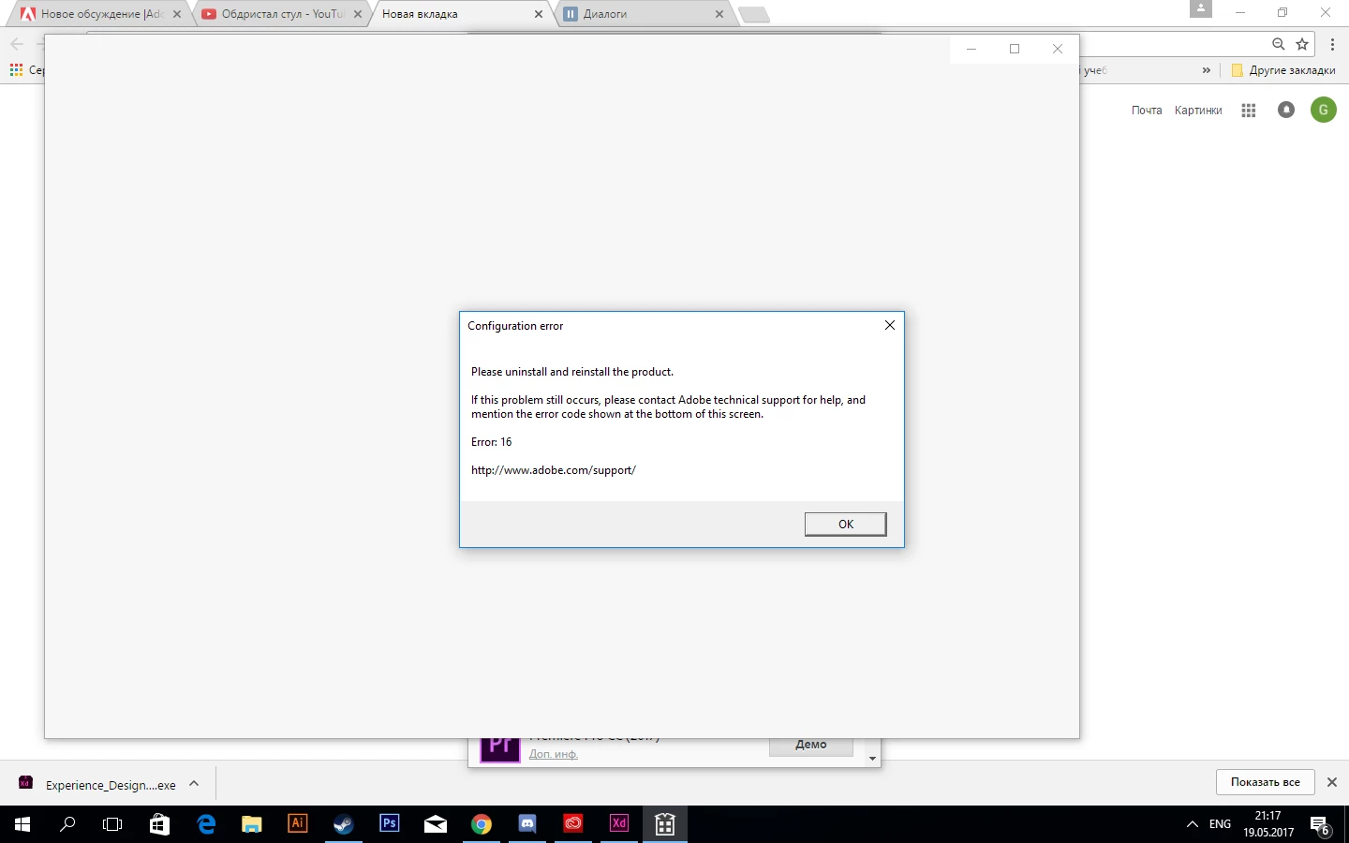Expand hidden bookmarks with the double chevron
Screen dimensions: 1349x843
tap(1207, 70)
